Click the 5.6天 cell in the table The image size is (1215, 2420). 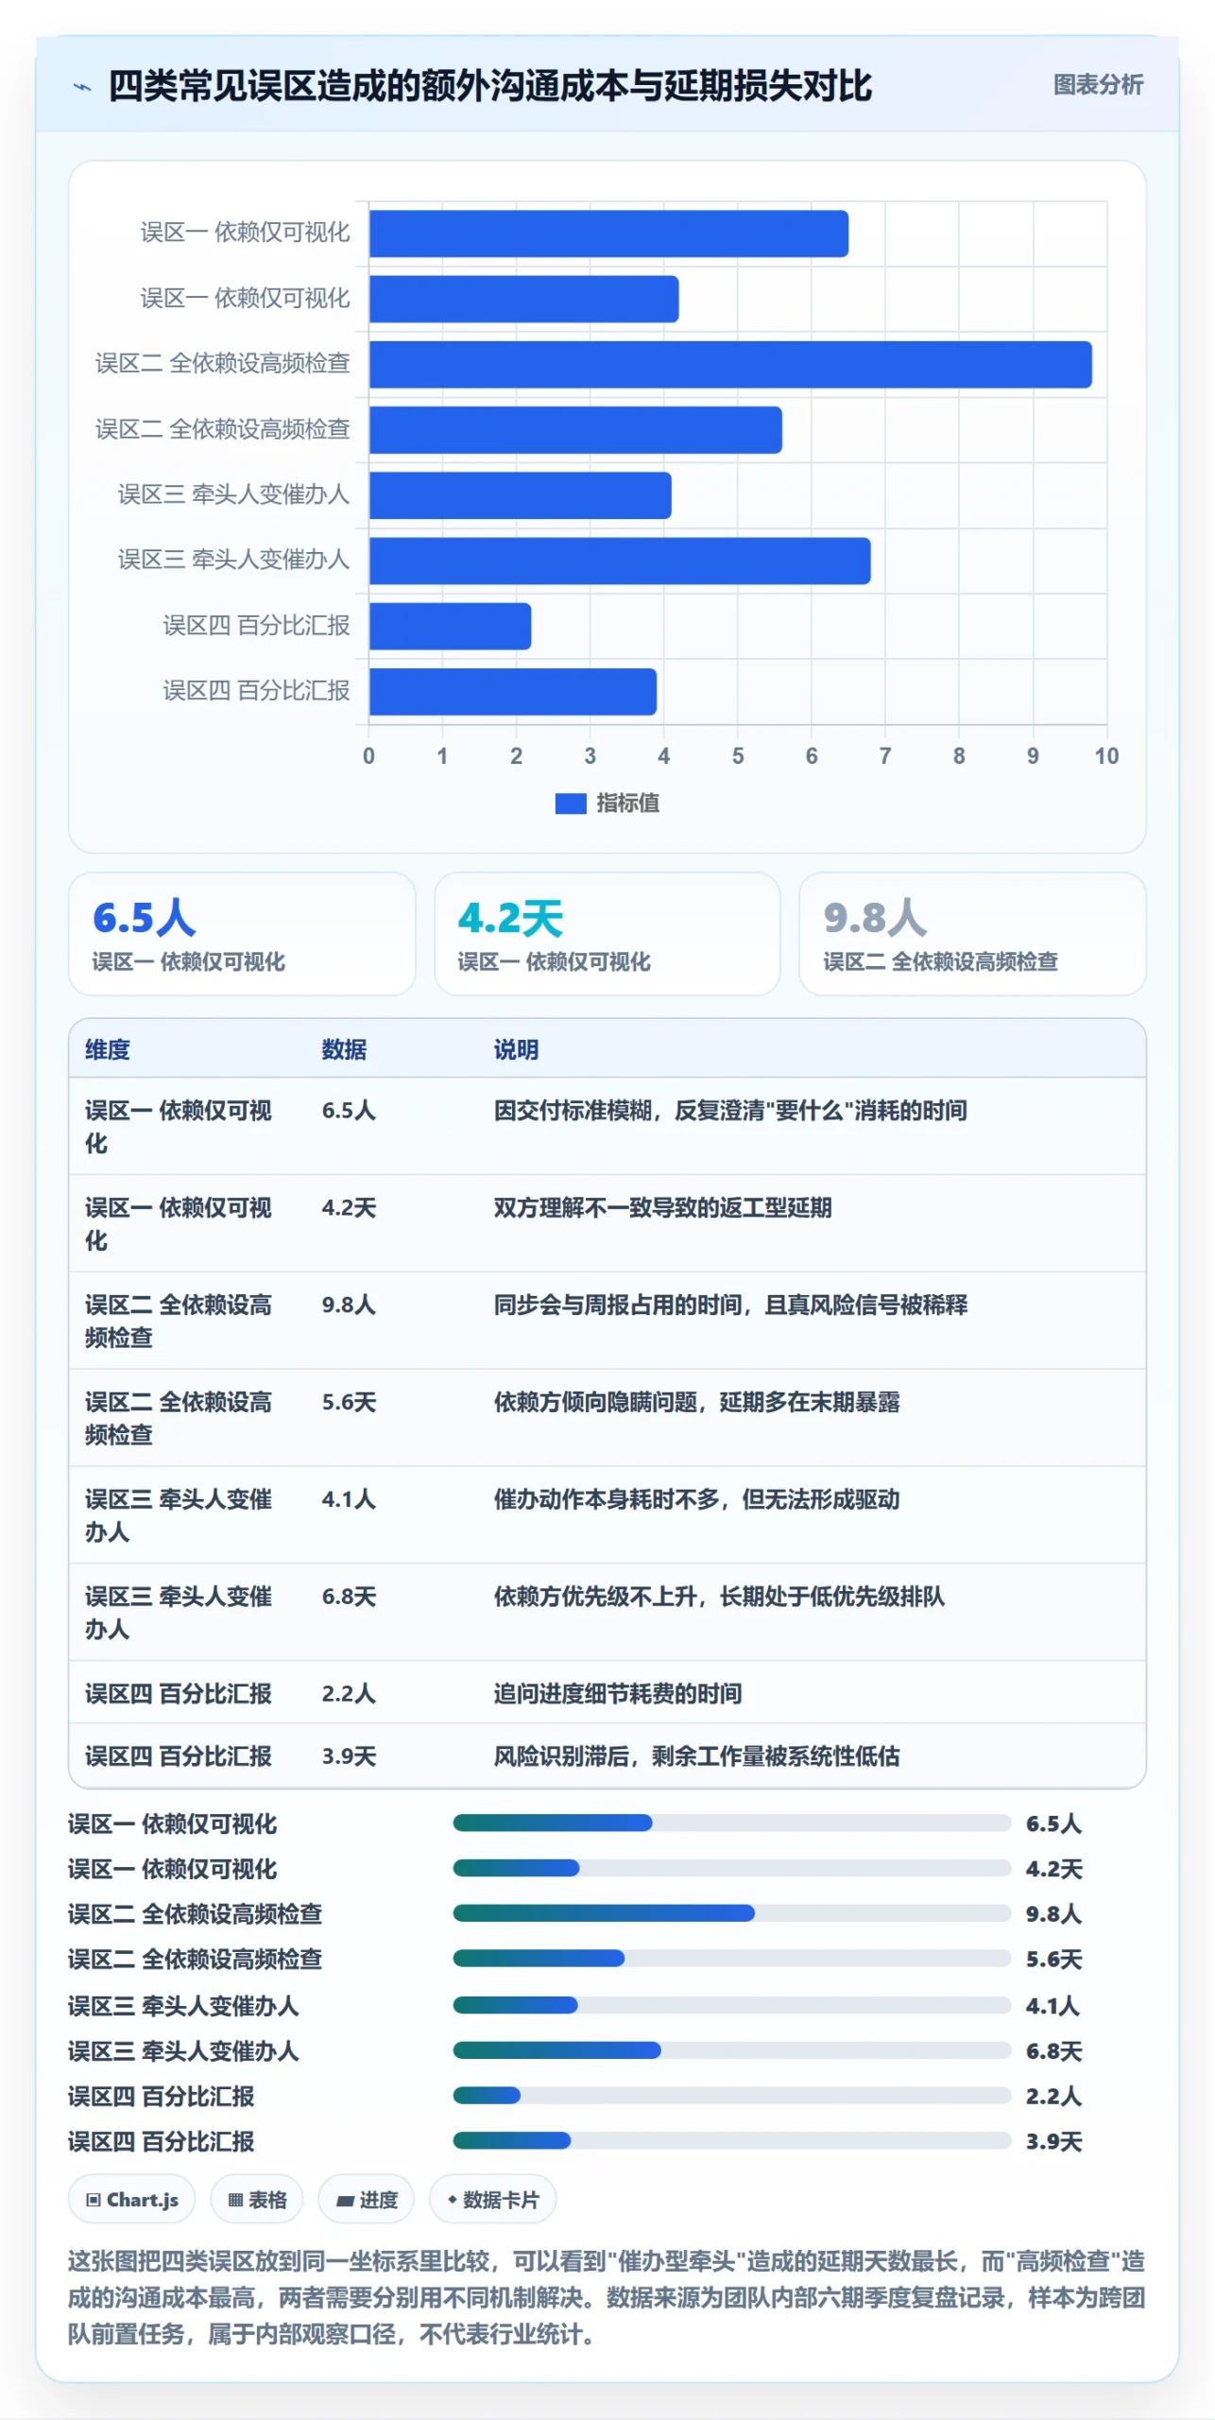(x=349, y=1402)
